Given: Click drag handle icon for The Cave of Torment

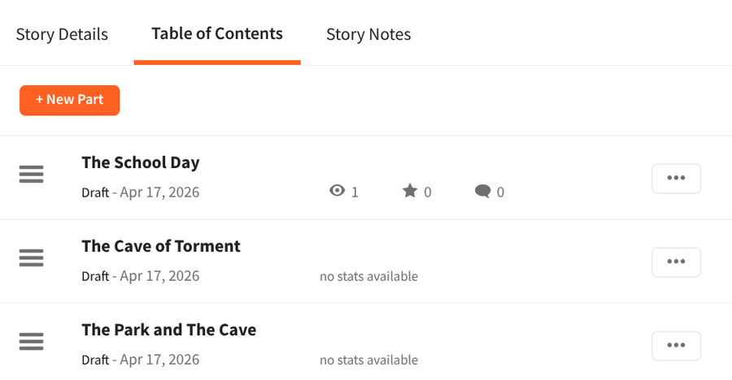Looking at the screenshot, I should 31,258.
